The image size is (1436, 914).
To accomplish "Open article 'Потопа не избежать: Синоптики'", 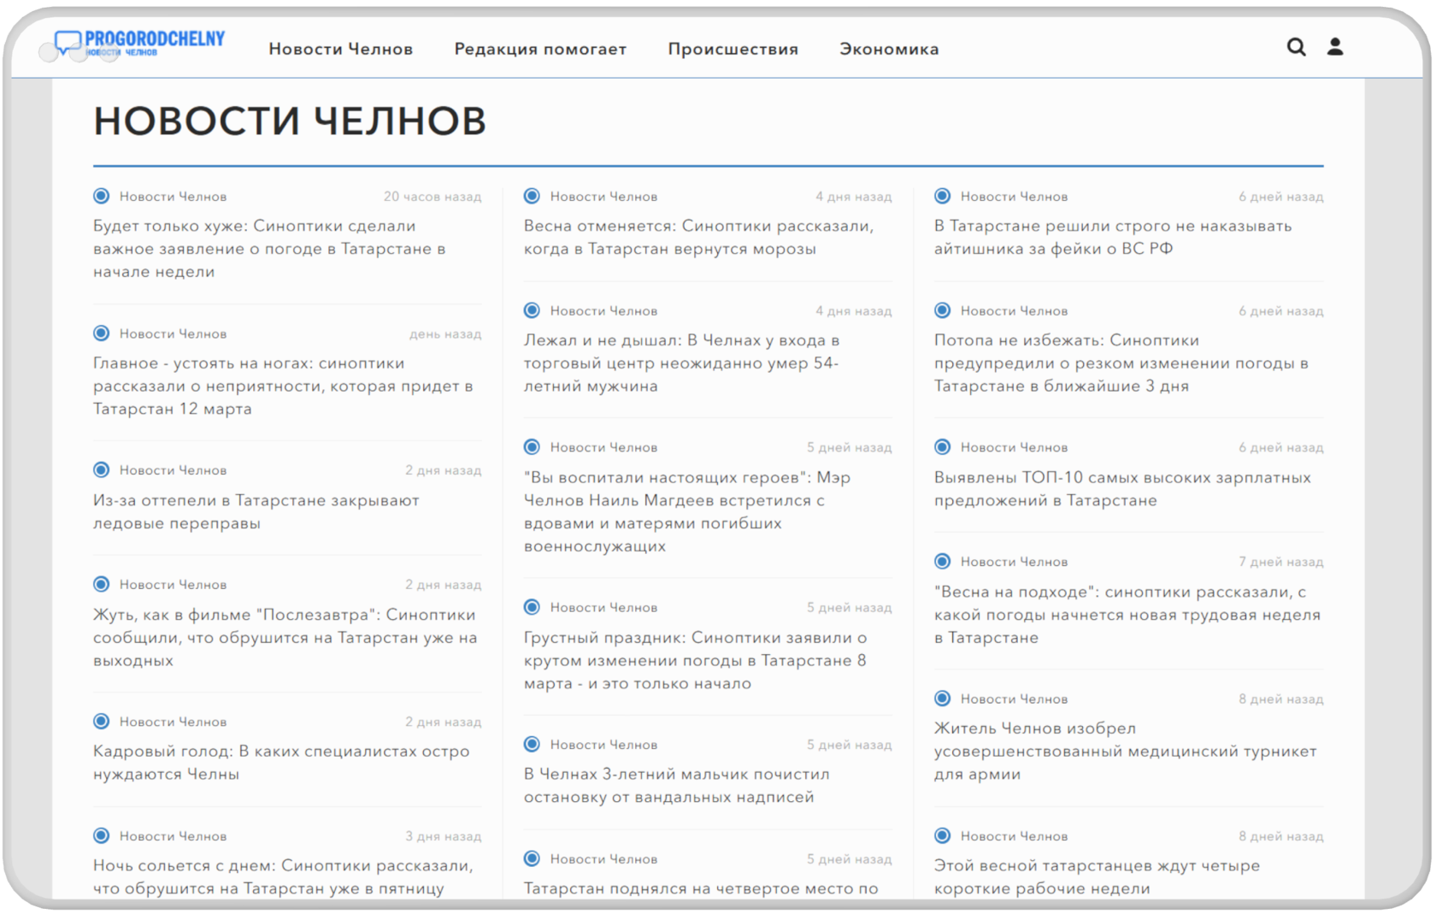I will pyautogui.click(x=1121, y=363).
